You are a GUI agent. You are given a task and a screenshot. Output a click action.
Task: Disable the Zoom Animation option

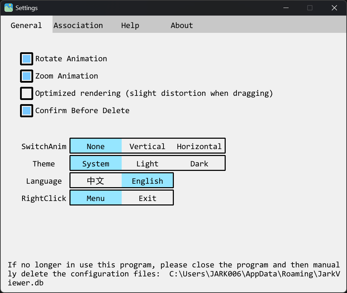click(26, 76)
